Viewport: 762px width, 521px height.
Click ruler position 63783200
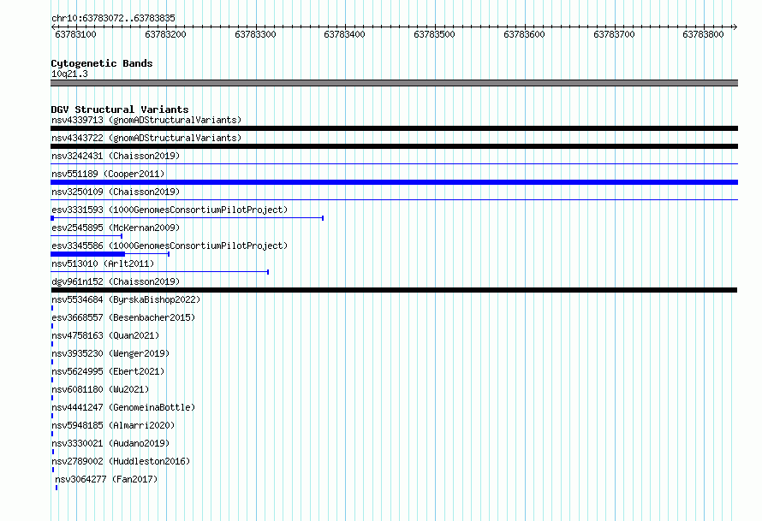166,34
